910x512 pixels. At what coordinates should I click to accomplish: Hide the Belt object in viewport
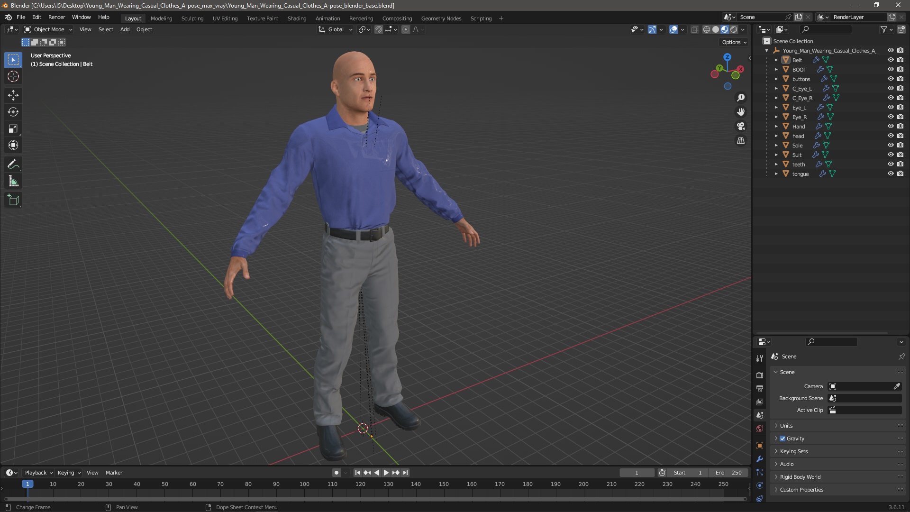pos(891,60)
